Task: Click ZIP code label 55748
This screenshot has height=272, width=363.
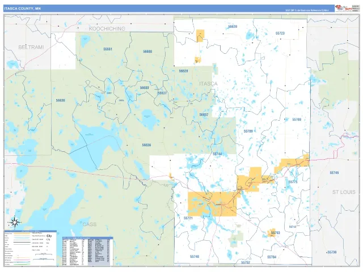Action: click(x=195, y=257)
